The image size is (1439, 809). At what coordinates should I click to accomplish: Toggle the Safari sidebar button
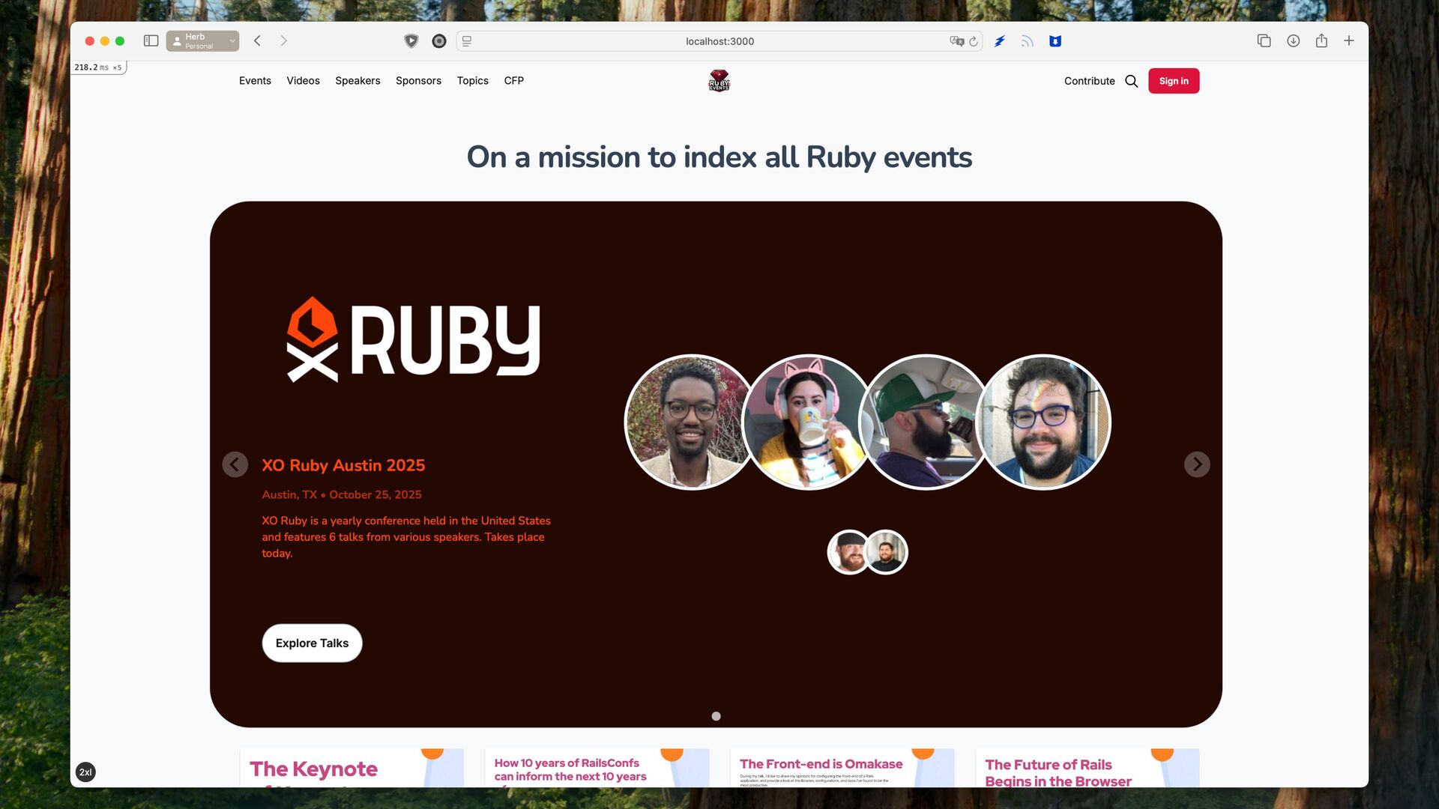151,41
